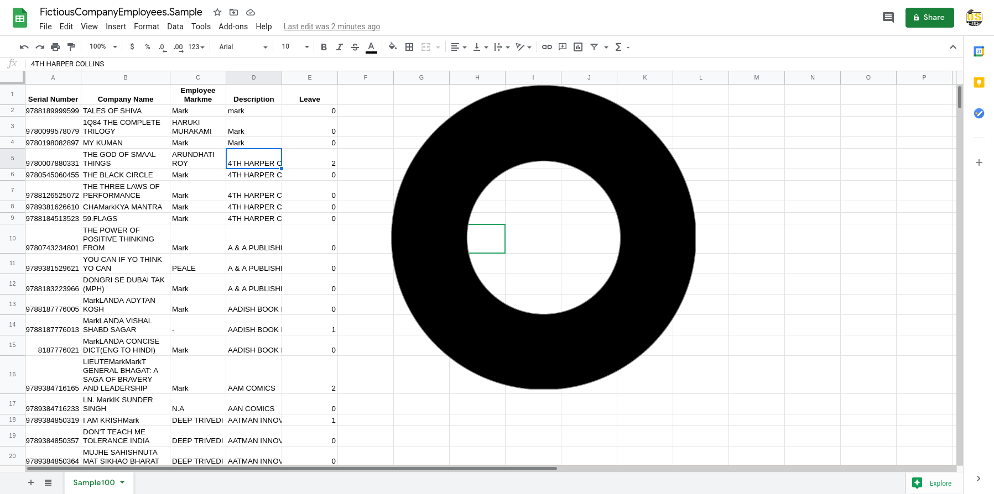994x494 pixels.
Task: Open the comment history icon
Action: tap(888, 18)
